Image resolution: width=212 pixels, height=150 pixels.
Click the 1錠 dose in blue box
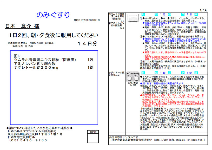coord(90,68)
